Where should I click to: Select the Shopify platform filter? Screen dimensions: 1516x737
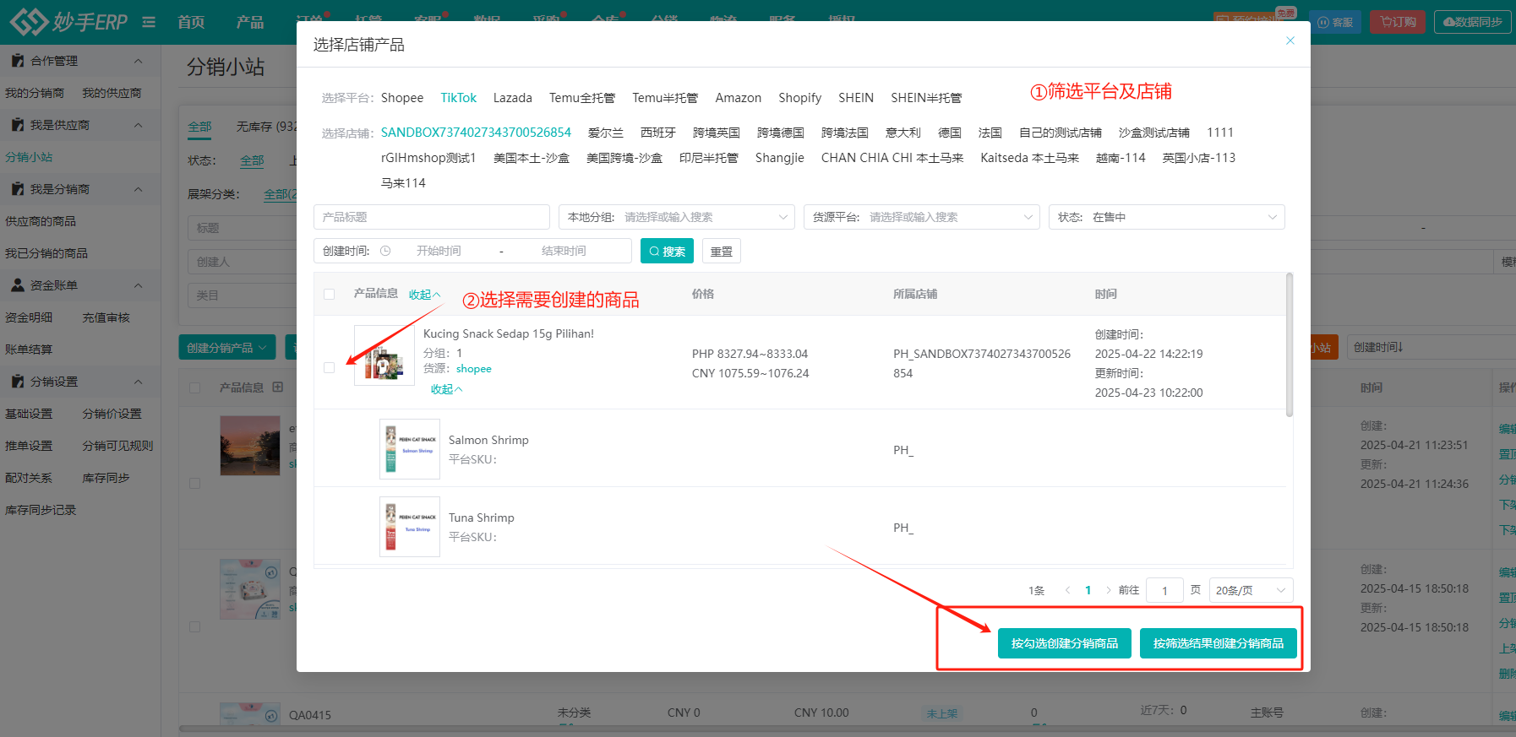800,98
